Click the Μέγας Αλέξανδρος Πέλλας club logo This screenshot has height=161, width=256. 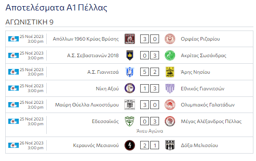click(170, 121)
